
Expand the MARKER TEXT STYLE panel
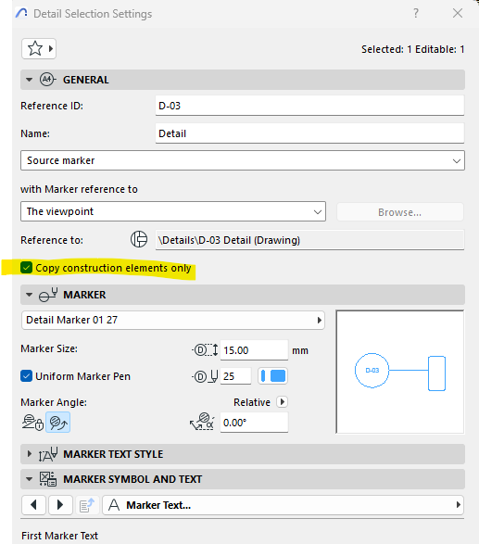coord(29,454)
